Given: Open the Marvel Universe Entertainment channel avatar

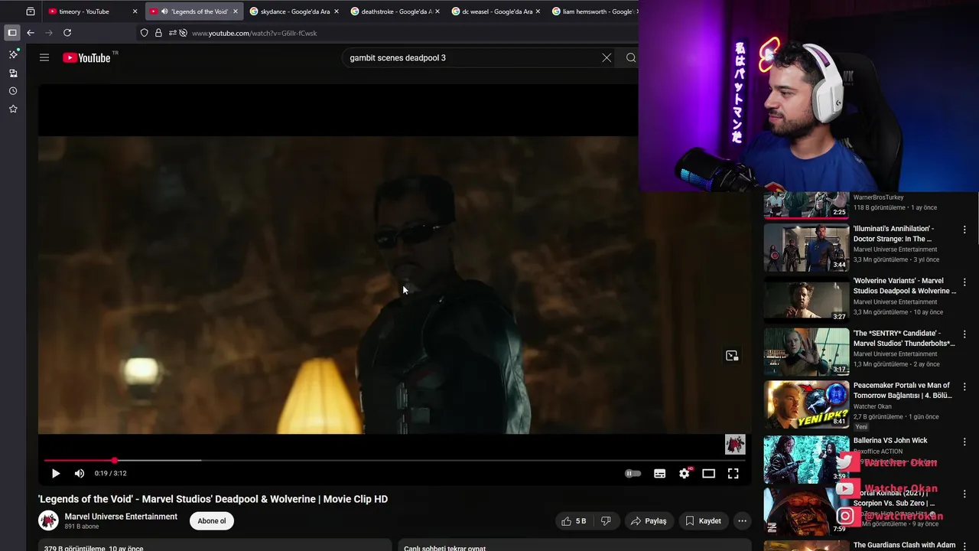Looking at the screenshot, I should point(48,520).
